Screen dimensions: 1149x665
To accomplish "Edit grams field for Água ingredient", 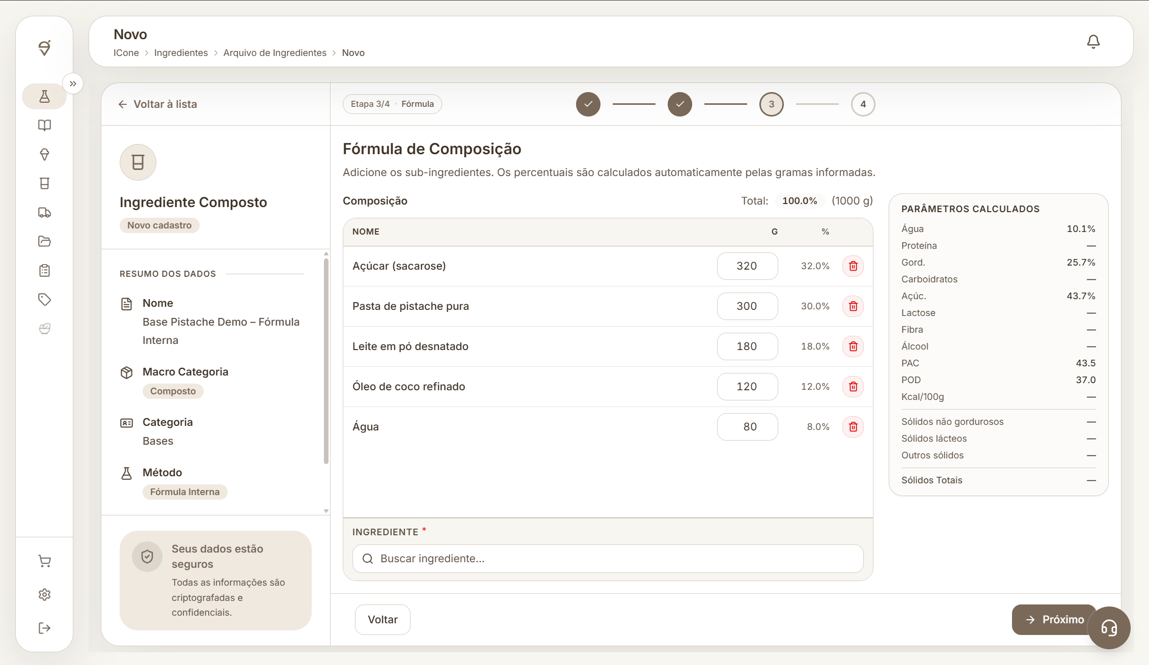I will click(x=747, y=427).
